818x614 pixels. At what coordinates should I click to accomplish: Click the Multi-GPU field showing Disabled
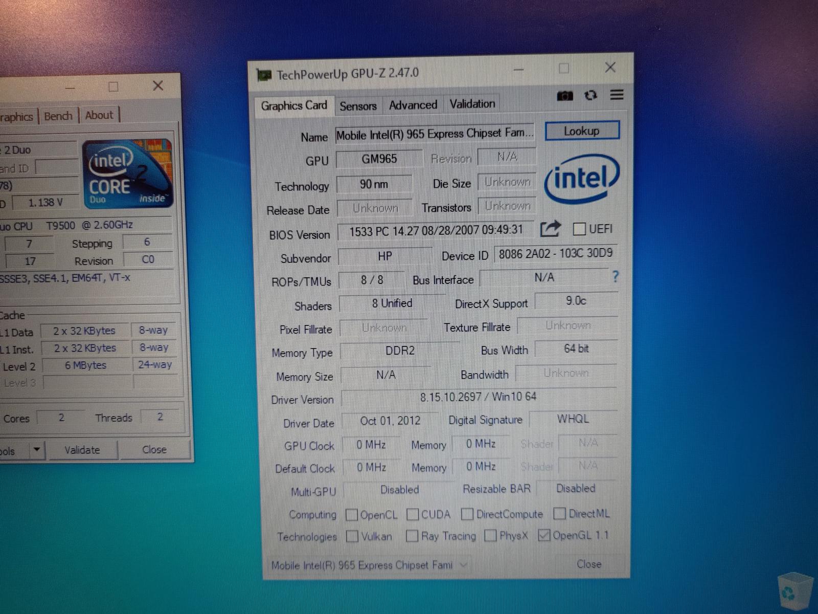400,490
